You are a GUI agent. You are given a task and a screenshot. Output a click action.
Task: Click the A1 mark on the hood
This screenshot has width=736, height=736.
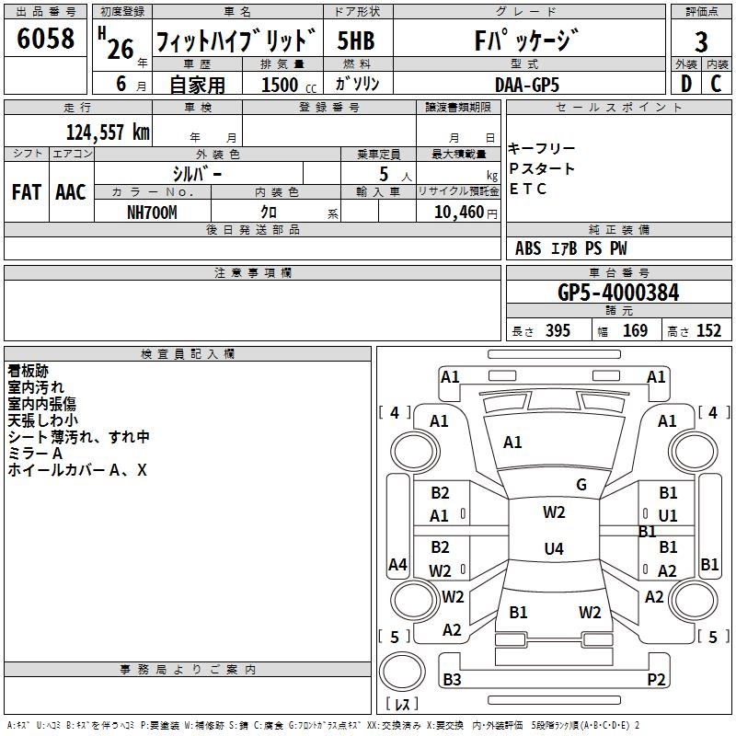coord(512,443)
